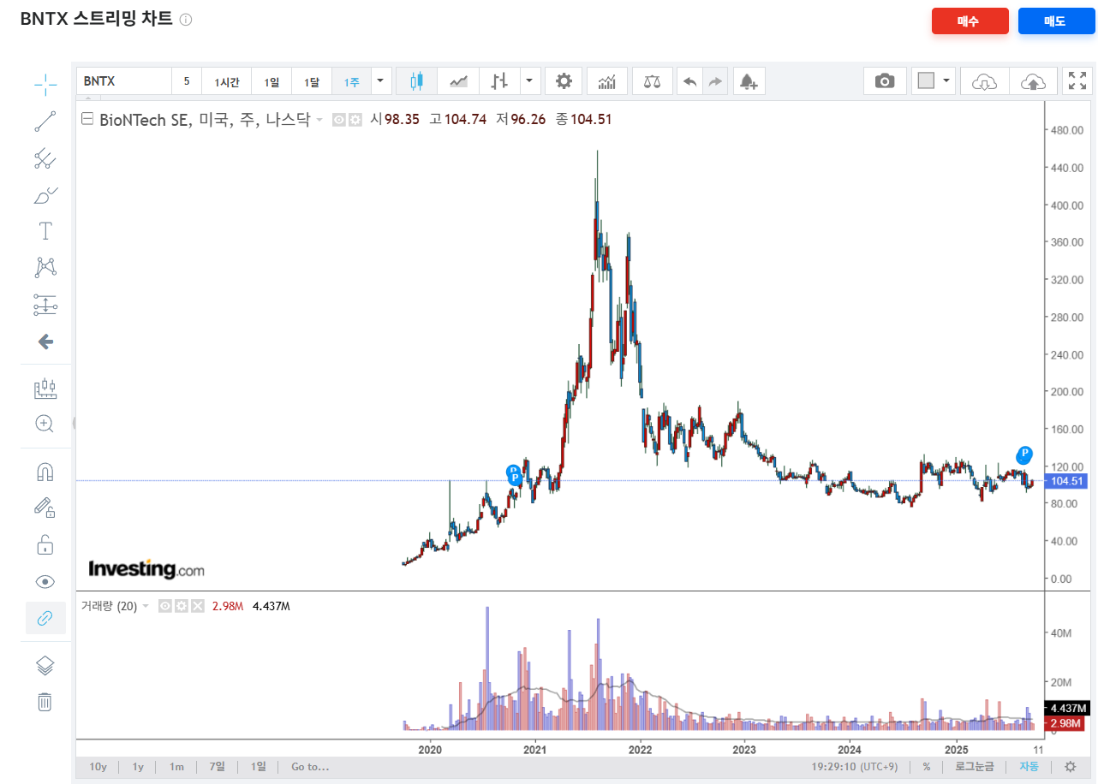The image size is (1098, 784).
Task: Toggle 자동 auto scale
Action: (x=1029, y=767)
